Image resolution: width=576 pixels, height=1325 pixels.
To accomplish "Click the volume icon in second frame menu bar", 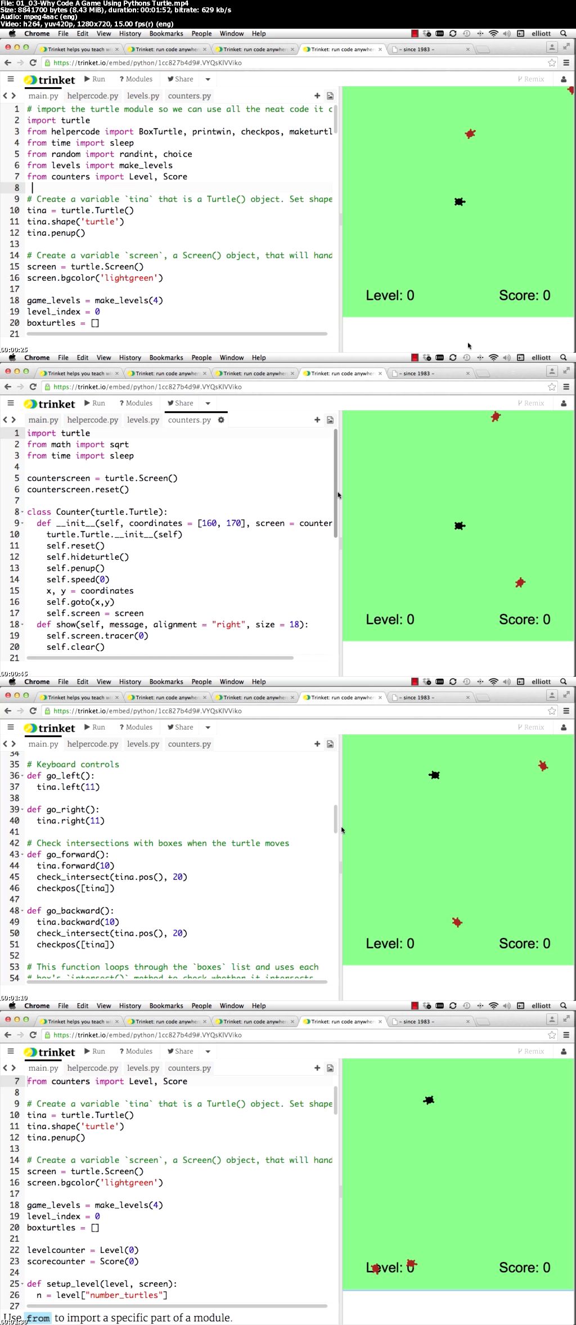I will [x=506, y=358].
